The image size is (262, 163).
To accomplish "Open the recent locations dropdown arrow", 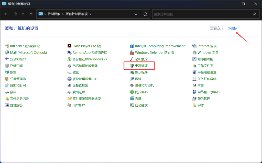I will (x=23, y=14).
